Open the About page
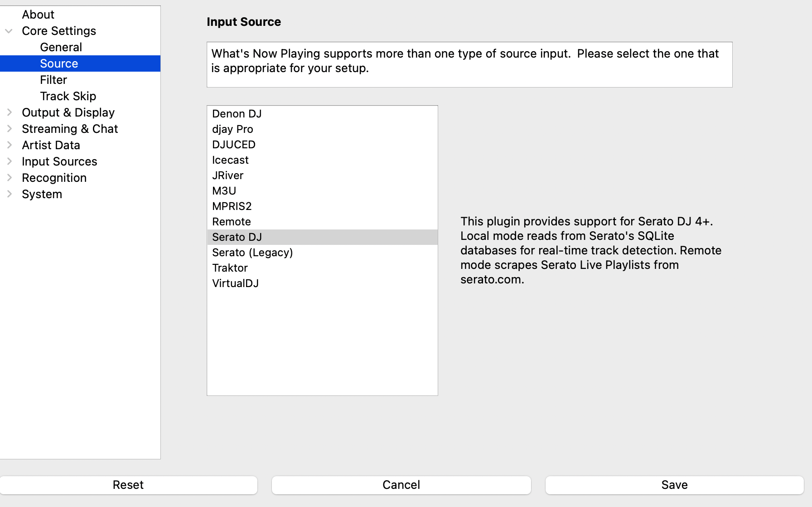This screenshot has height=507, width=812. point(38,14)
